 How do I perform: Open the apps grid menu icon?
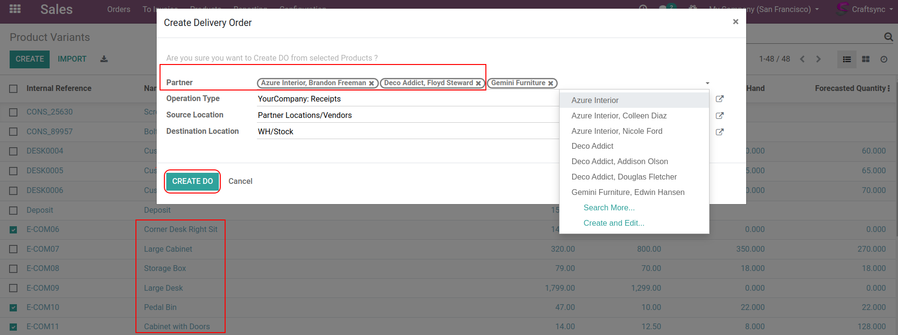[15, 9]
